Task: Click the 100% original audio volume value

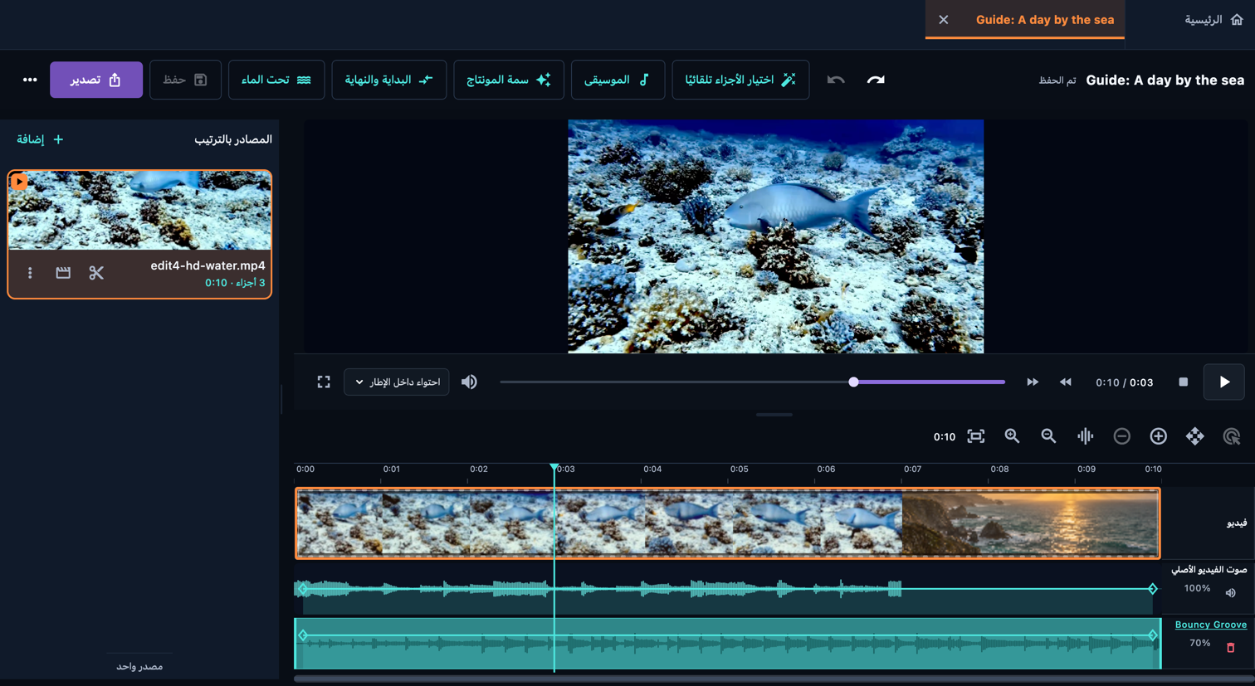Action: pos(1197,588)
